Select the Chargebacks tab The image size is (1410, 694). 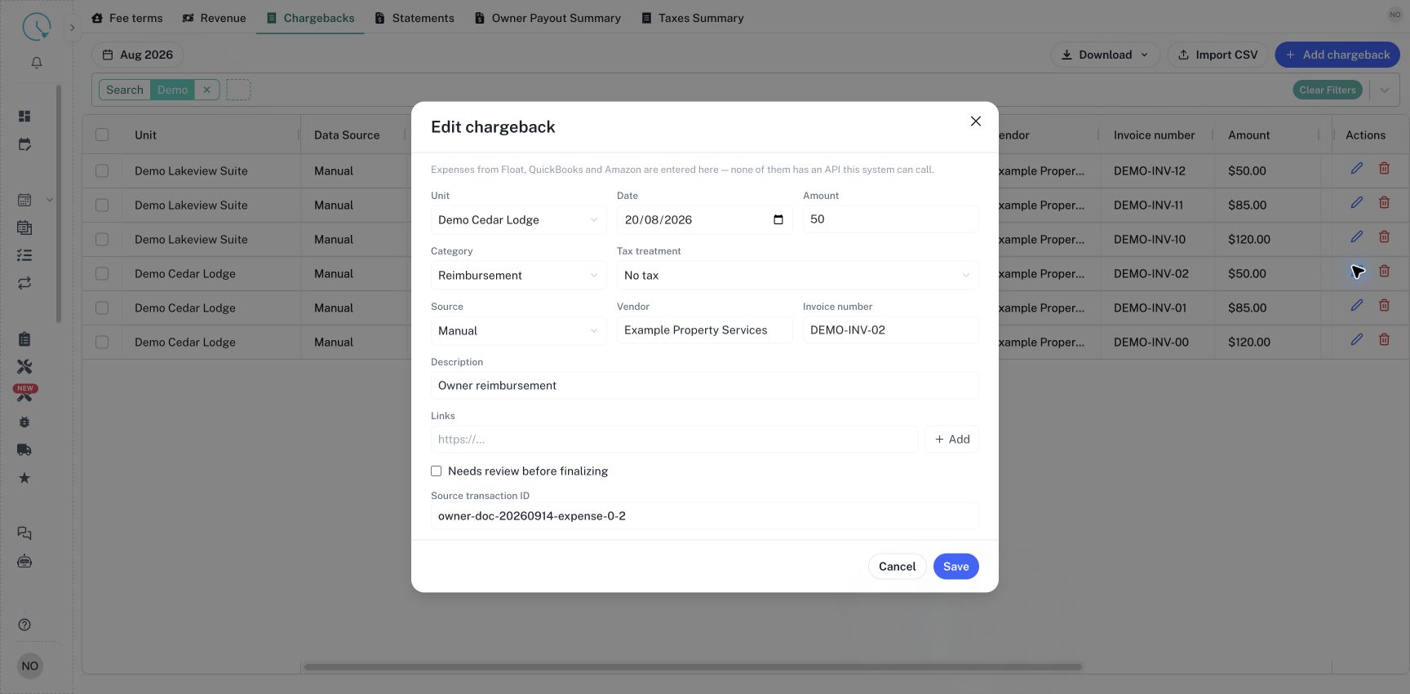[310, 18]
